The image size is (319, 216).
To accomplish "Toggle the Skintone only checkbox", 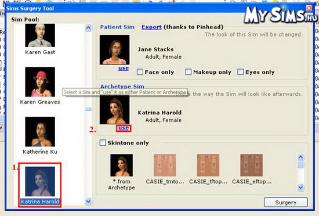I will coord(103,142).
